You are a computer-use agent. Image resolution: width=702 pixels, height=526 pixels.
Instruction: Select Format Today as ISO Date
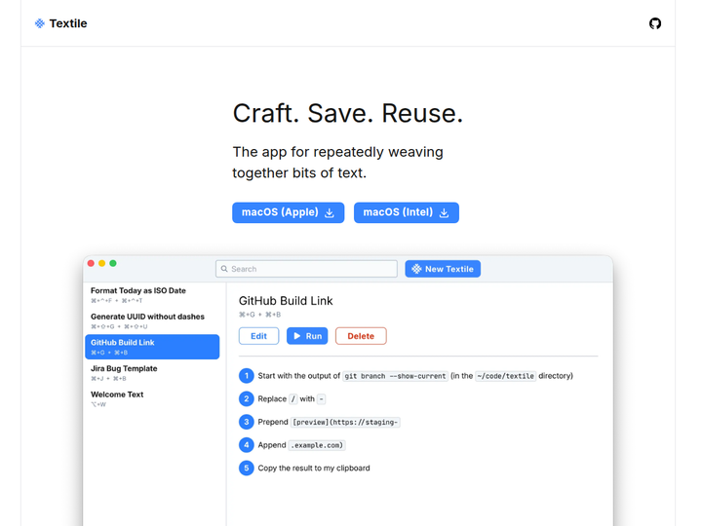tap(152, 295)
